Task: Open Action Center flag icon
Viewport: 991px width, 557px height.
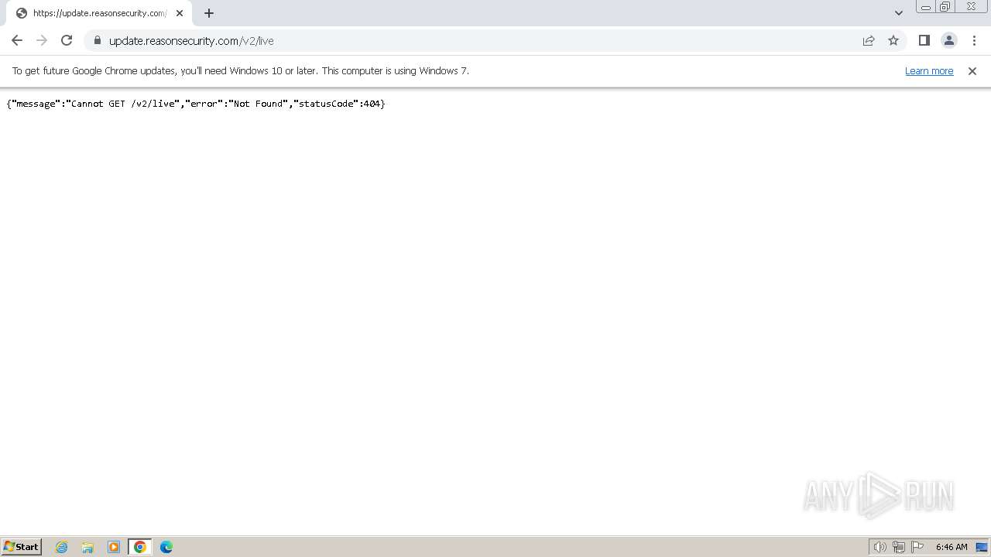Action: (917, 547)
